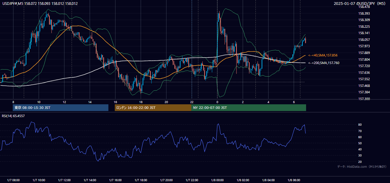390x183 pixels.
Task: Click price axis value 158.057
Action: click(x=364, y=40)
